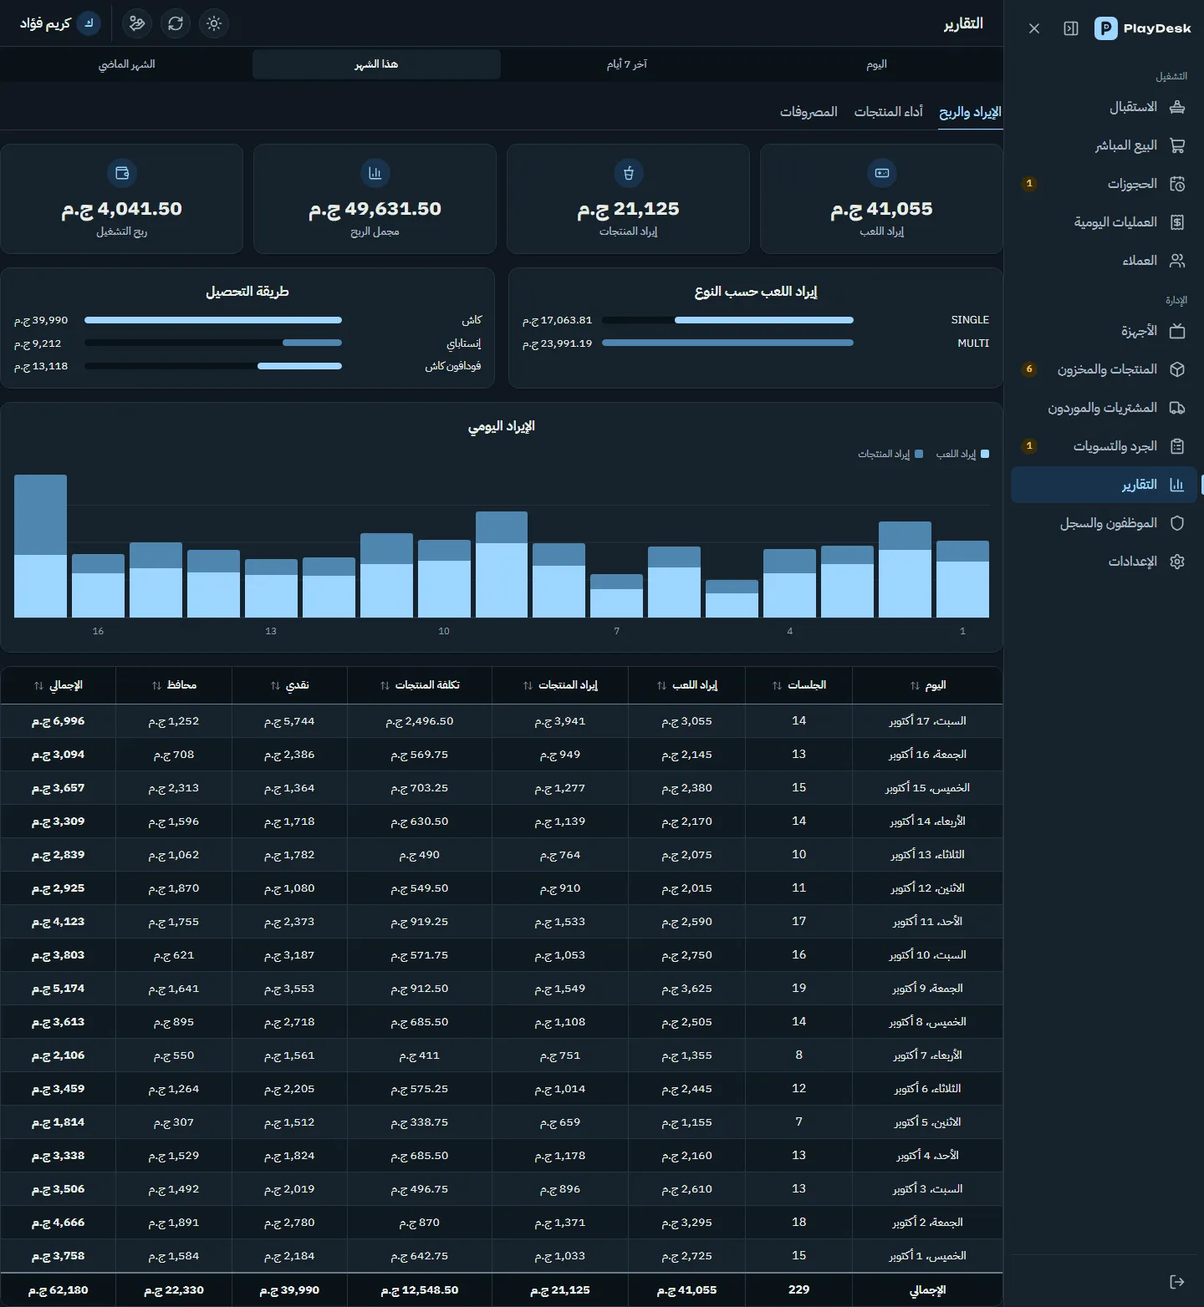Click the logout icon at the sidebar bottom
Viewport: 1204px width, 1307px height.
(1177, 1282)
